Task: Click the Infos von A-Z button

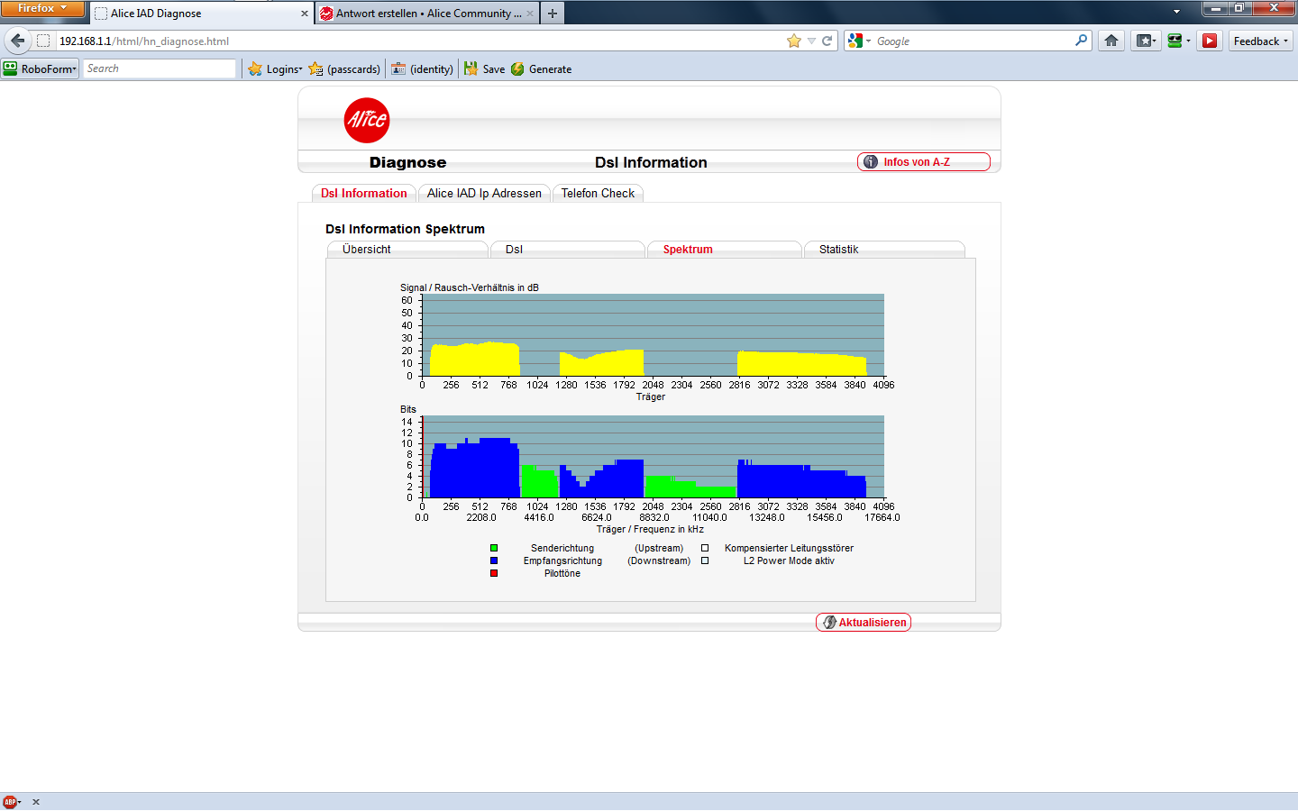Action: pyautogui.click(x=923, y=162)
